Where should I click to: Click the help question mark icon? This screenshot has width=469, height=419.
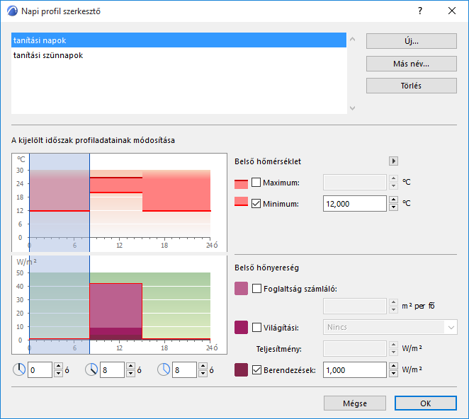[420, 11]
